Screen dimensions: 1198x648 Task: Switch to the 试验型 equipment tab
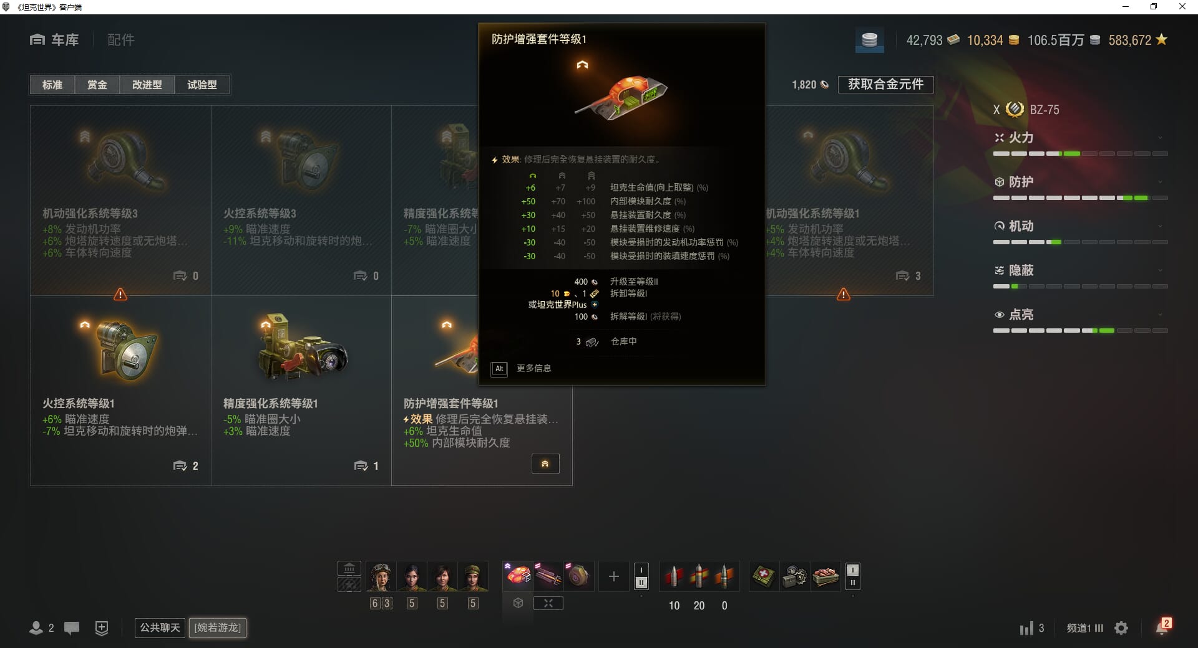click(x=202, y=85)
